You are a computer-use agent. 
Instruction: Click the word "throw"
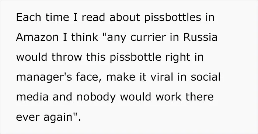pyautogui.click(x=67, y=57)
